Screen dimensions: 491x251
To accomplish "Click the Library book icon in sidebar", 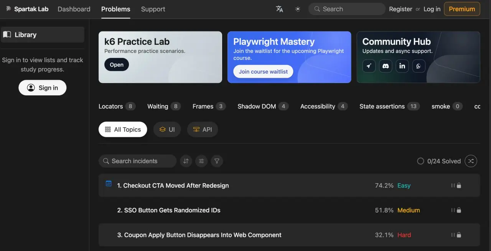I will 7,34.
